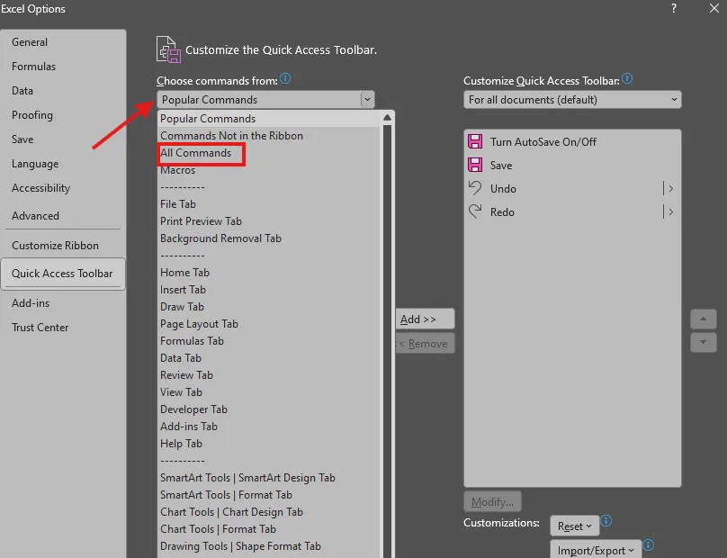Click the move-down arrow beside the command list
This screenshot has width=727, height=558.
click(x=704, y=342)
